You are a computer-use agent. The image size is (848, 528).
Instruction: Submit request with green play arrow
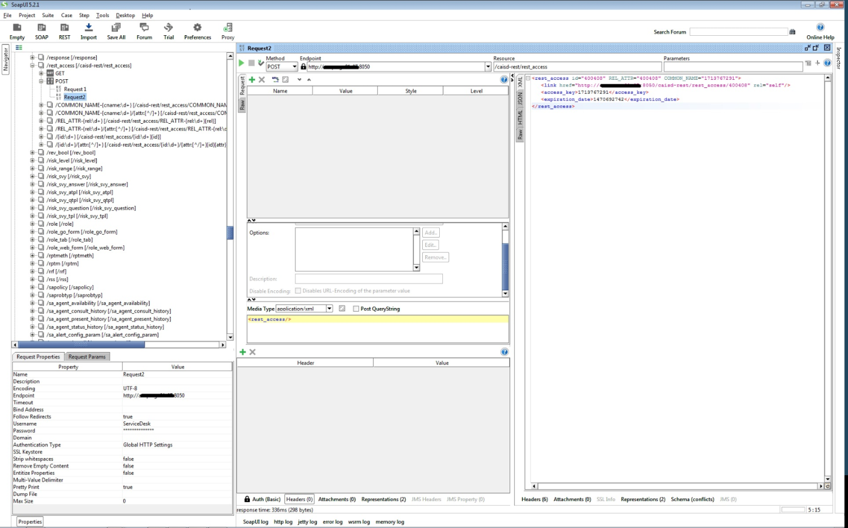coord(241,63)
